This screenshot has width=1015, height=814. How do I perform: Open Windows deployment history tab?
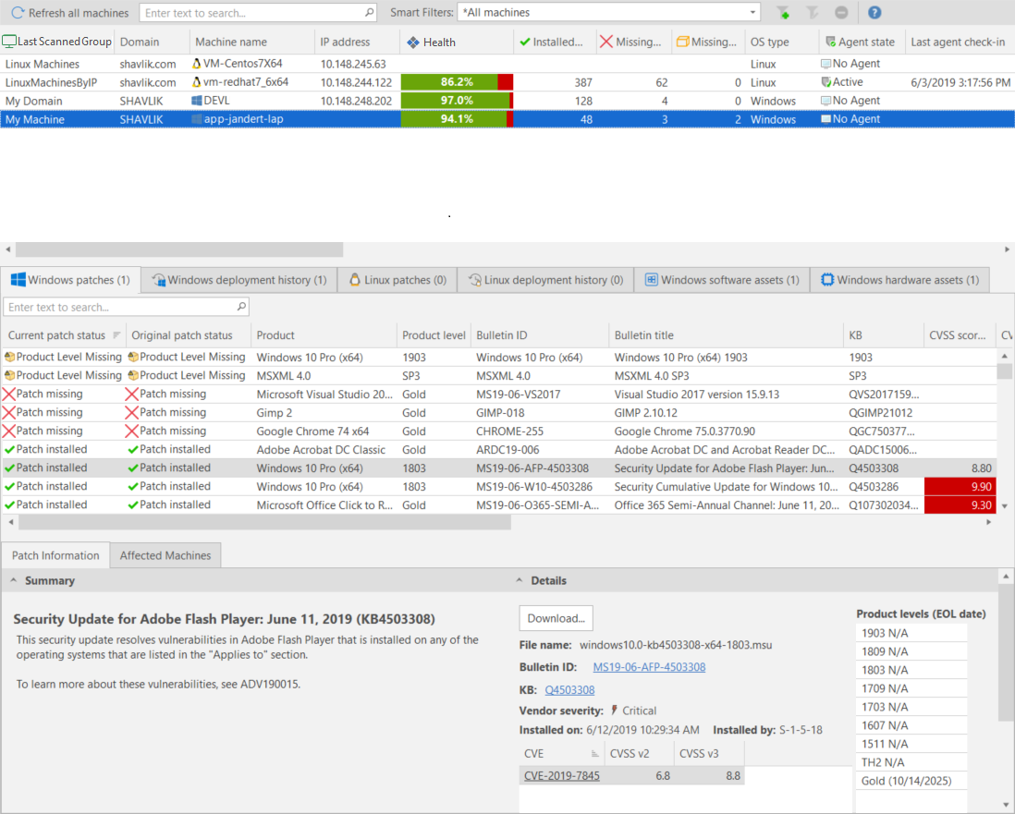(238, 280)
